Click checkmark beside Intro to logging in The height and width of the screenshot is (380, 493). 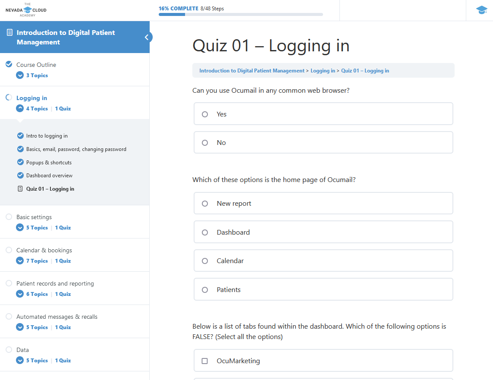[20, 135]
